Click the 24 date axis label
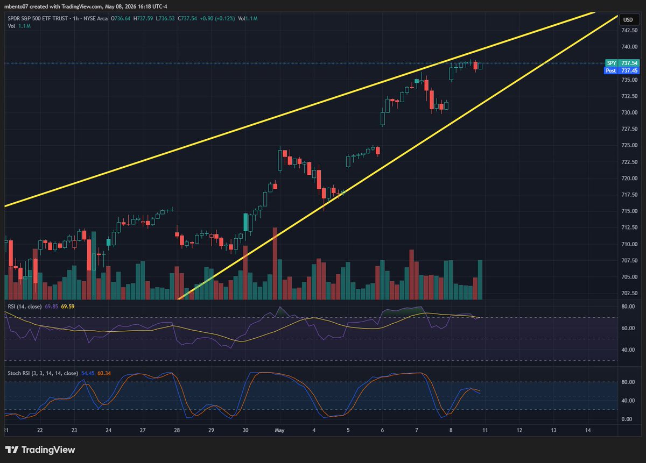This screenshot has height=463, width=646. click(108, 430)
